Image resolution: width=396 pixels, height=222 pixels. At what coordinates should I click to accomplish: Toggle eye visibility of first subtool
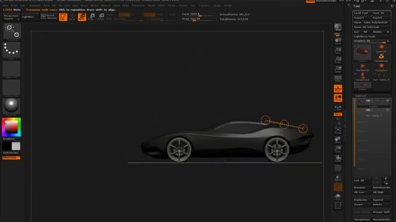click(x=388, y=101)
